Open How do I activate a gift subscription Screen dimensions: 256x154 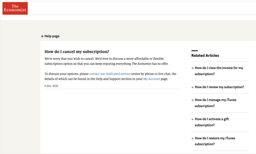pyautogui.click(x=212, y=122)
